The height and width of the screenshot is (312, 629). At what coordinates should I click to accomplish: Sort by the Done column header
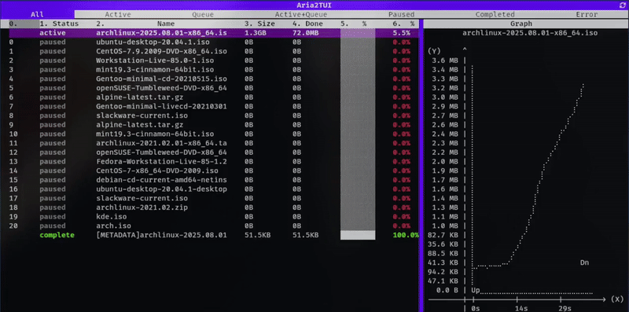[x=307, y=24]
